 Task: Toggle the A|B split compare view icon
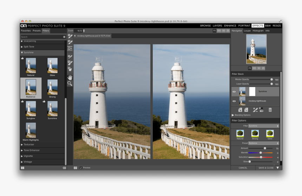point(75,168)
